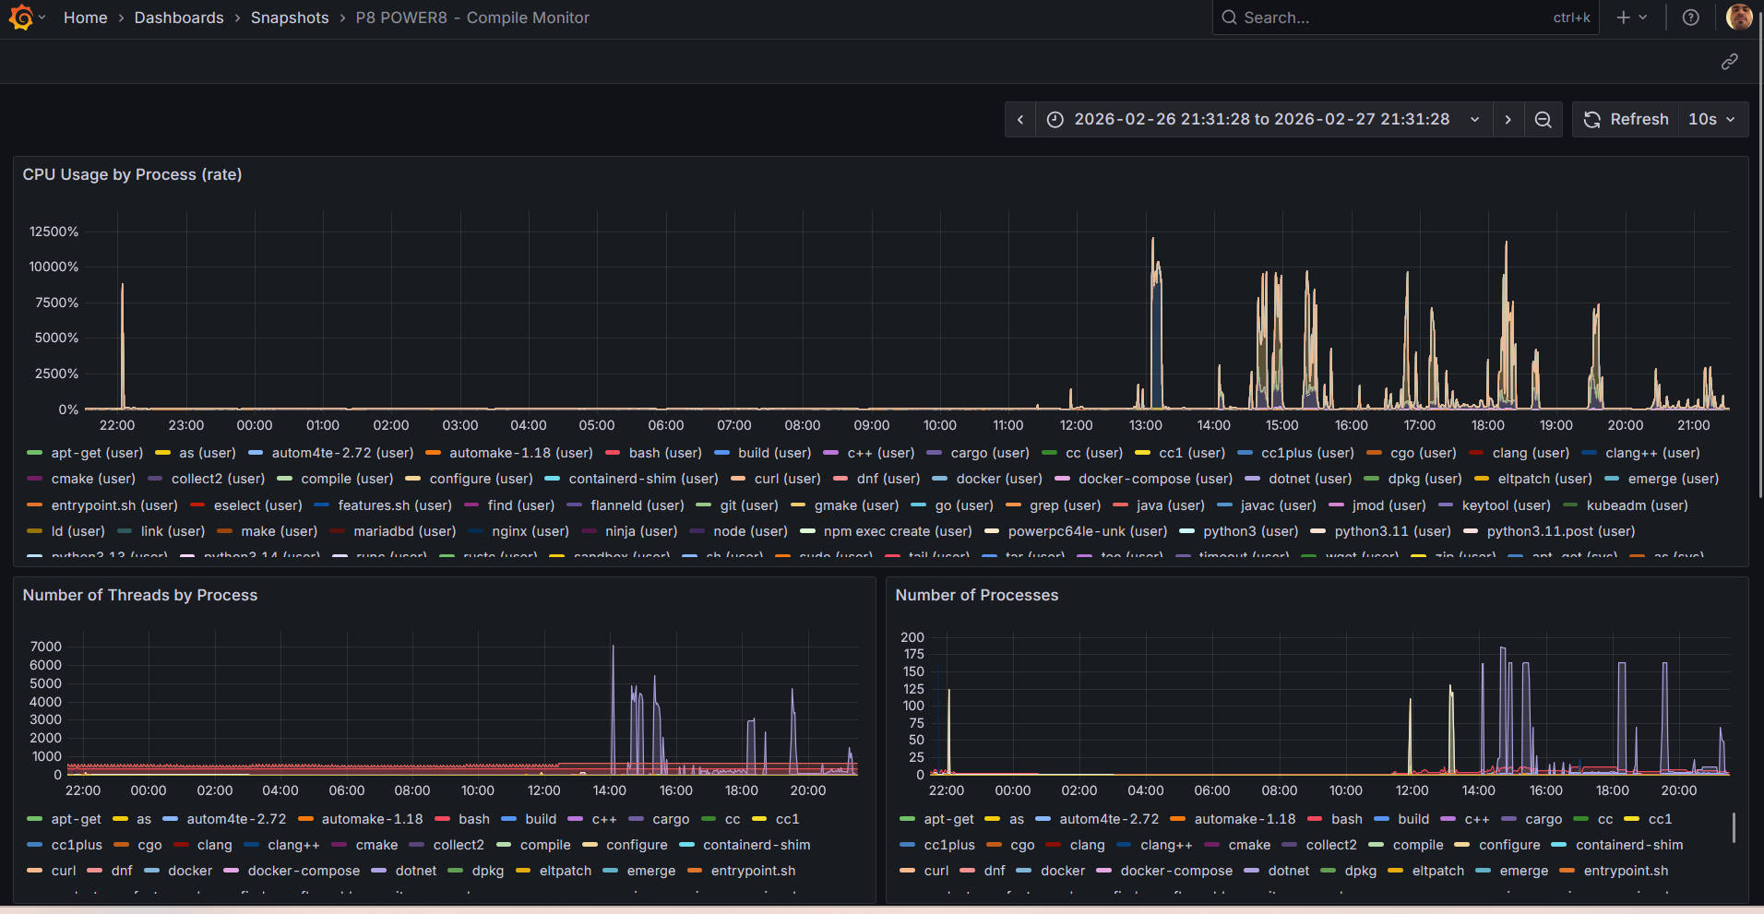This screenshot has width=1764, height=914.
Task: Open the add panel plus dropdown
Action: [x=1631, y=17]
